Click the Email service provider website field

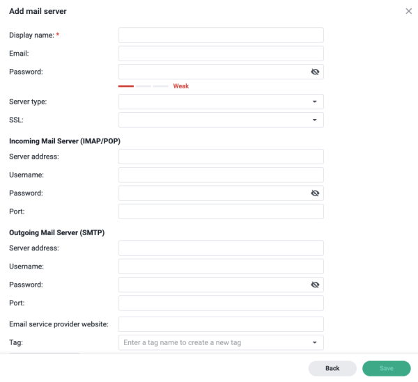coord(221,324)
